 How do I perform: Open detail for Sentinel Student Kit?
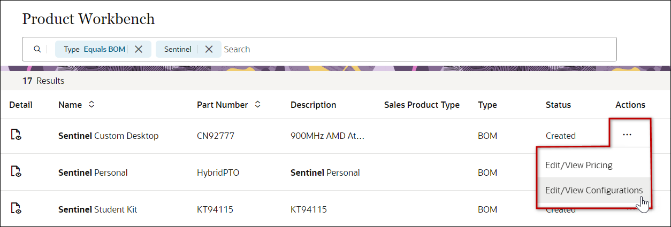[16, 209]
